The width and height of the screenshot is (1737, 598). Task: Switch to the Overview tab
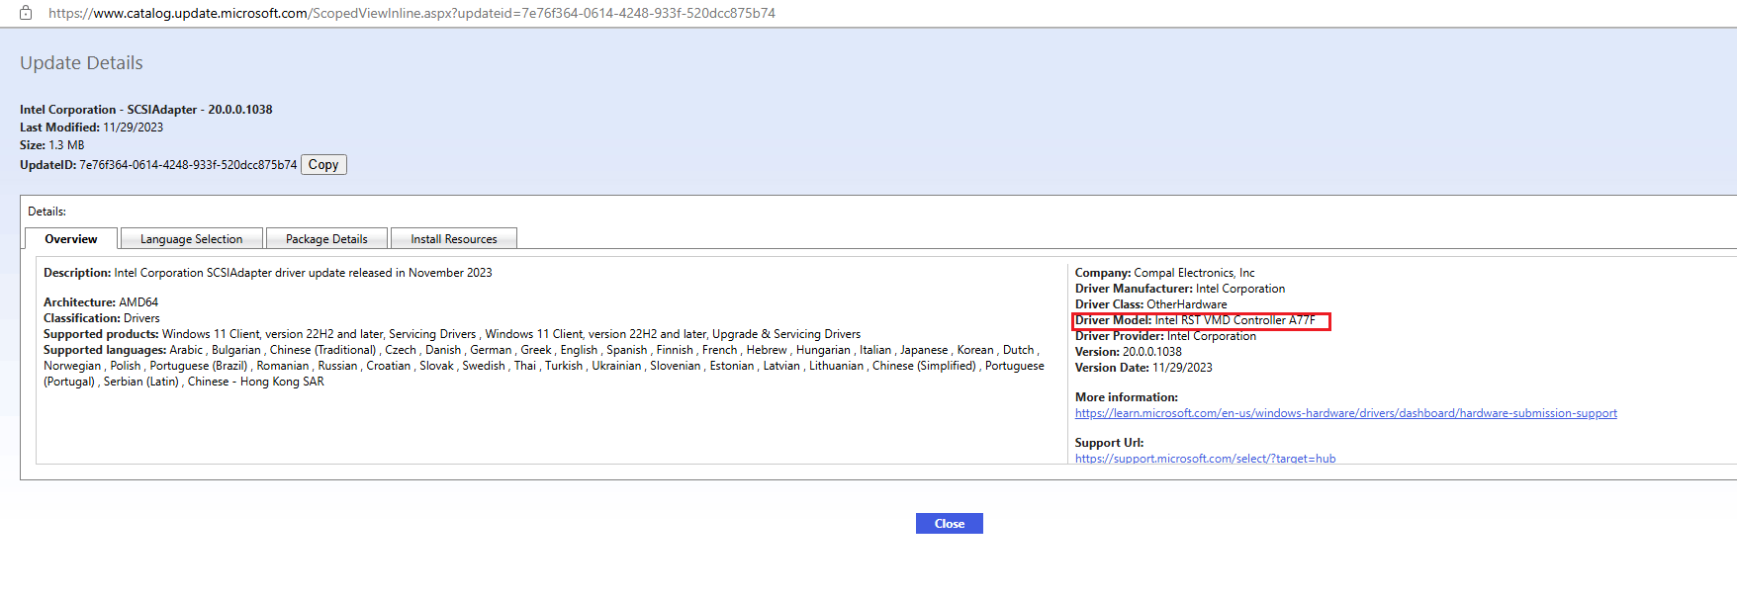coord(71,239)
